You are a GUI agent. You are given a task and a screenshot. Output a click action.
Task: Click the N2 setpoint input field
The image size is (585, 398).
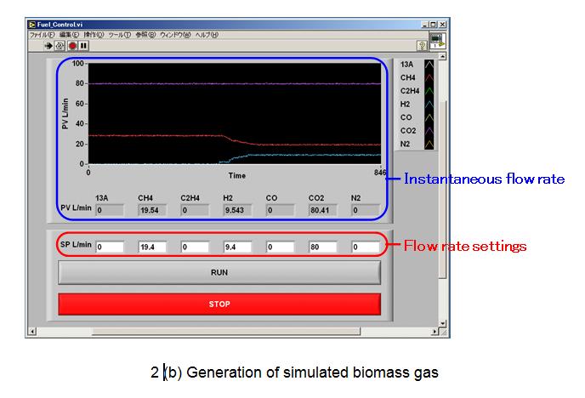tap(366, 247)
